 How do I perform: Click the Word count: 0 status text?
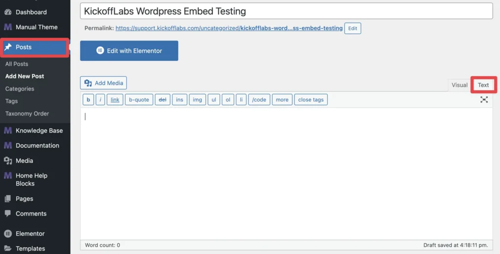[103, 245]
